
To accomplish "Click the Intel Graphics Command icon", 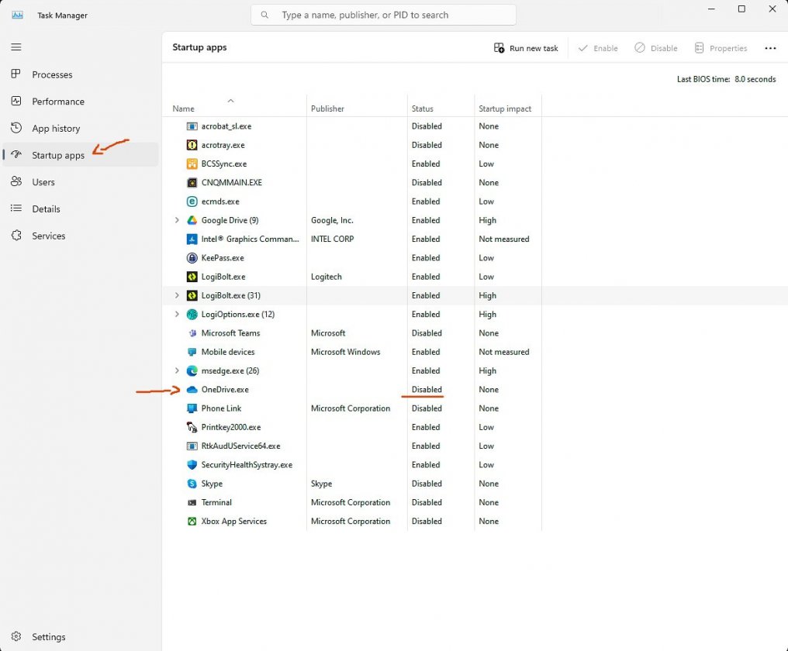I will tap(192, 239).
